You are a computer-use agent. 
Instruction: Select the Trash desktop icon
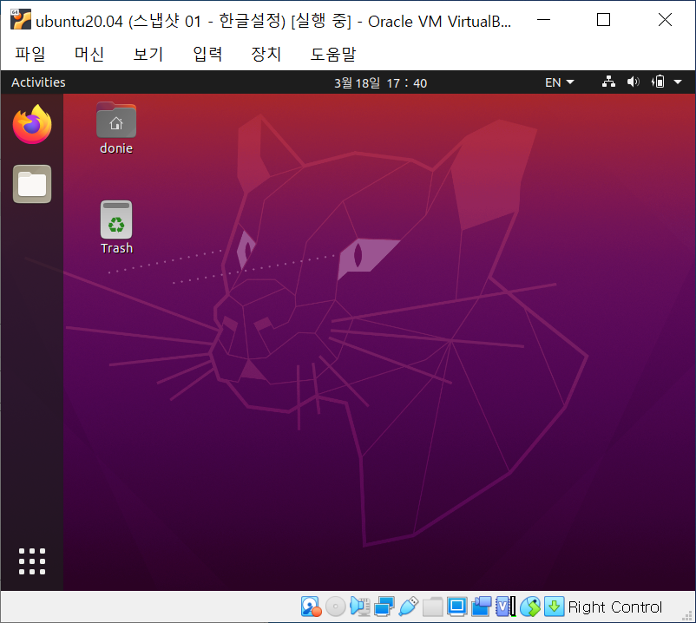click(116, 227)
